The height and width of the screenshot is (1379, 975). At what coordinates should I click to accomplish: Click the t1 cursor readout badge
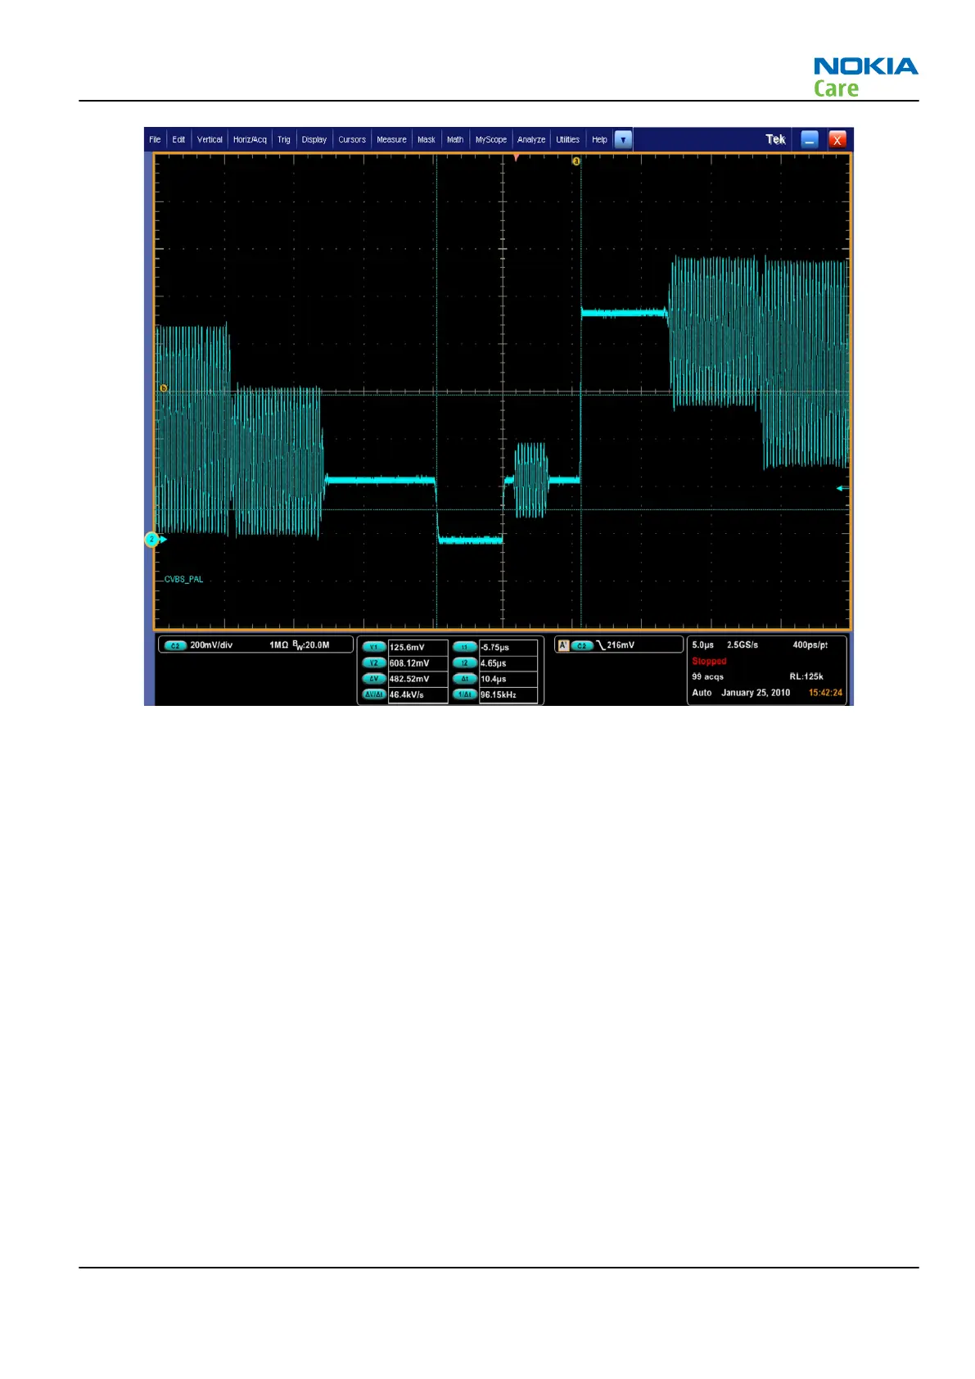coord(464,647)
